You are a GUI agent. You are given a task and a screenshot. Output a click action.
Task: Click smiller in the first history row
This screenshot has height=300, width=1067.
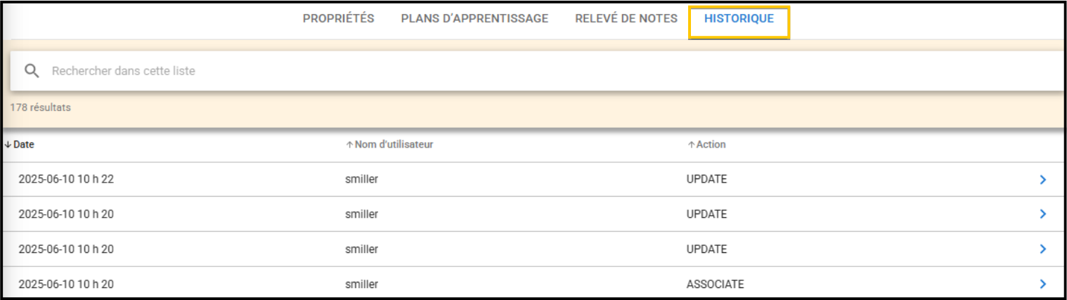pos(361,179)
